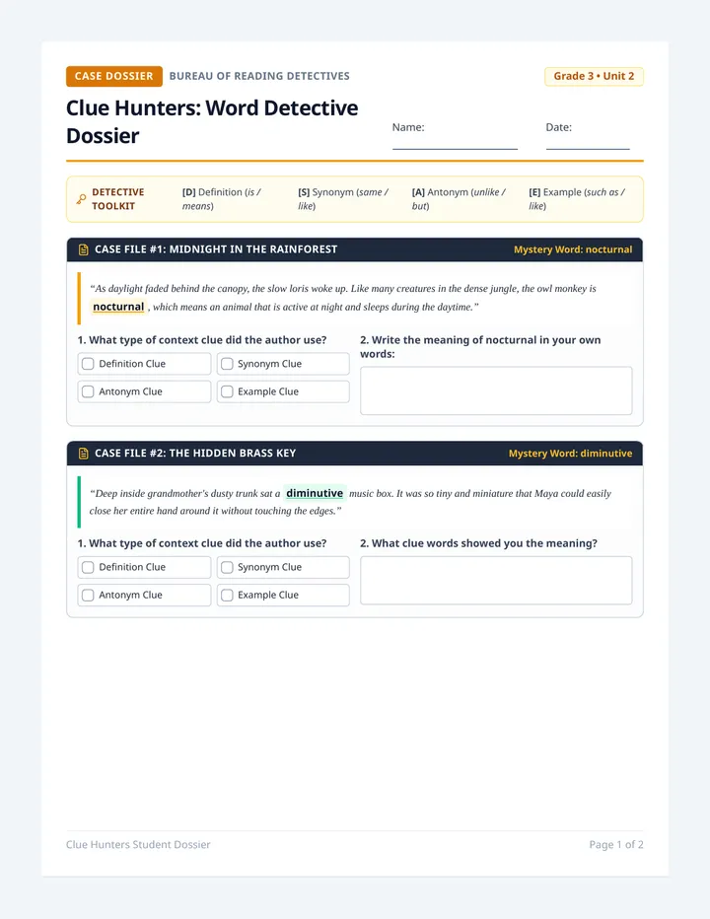The image size is (710, 919).
Task: Click the Mystery Word: nocturnal label
Action: point(573,249)
